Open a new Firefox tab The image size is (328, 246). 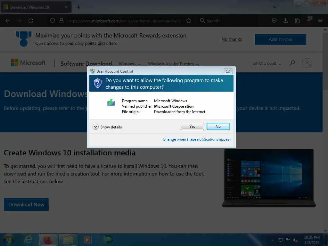coord(78,7)
